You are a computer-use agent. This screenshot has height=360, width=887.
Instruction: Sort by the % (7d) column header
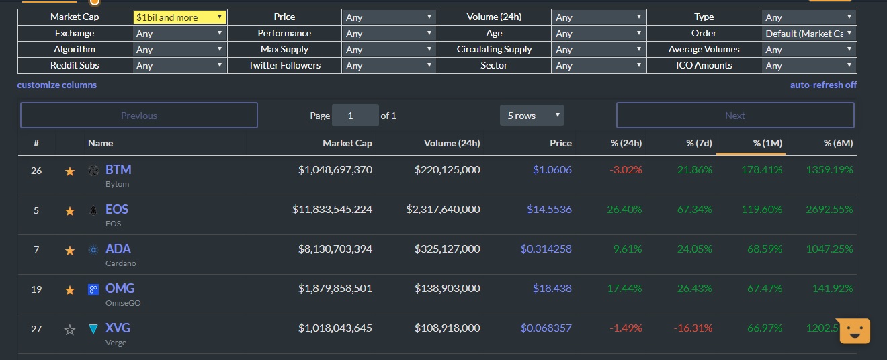tap(699, 143)
